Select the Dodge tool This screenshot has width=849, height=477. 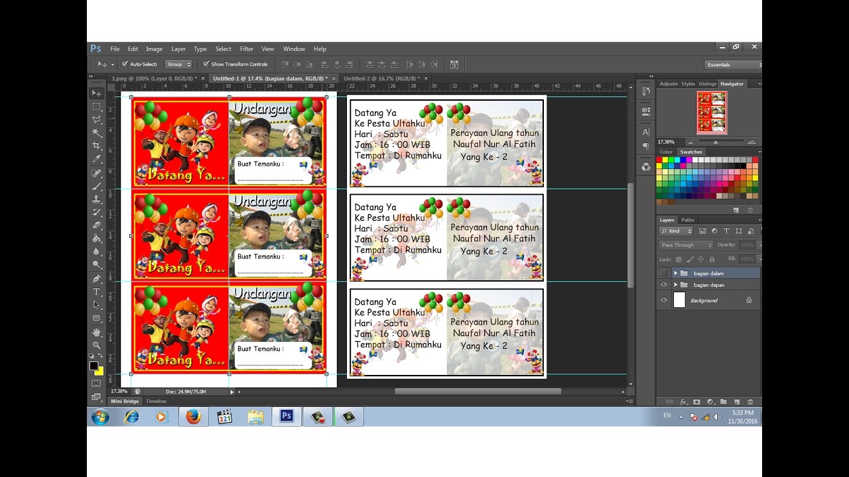[x=97, y=266]
